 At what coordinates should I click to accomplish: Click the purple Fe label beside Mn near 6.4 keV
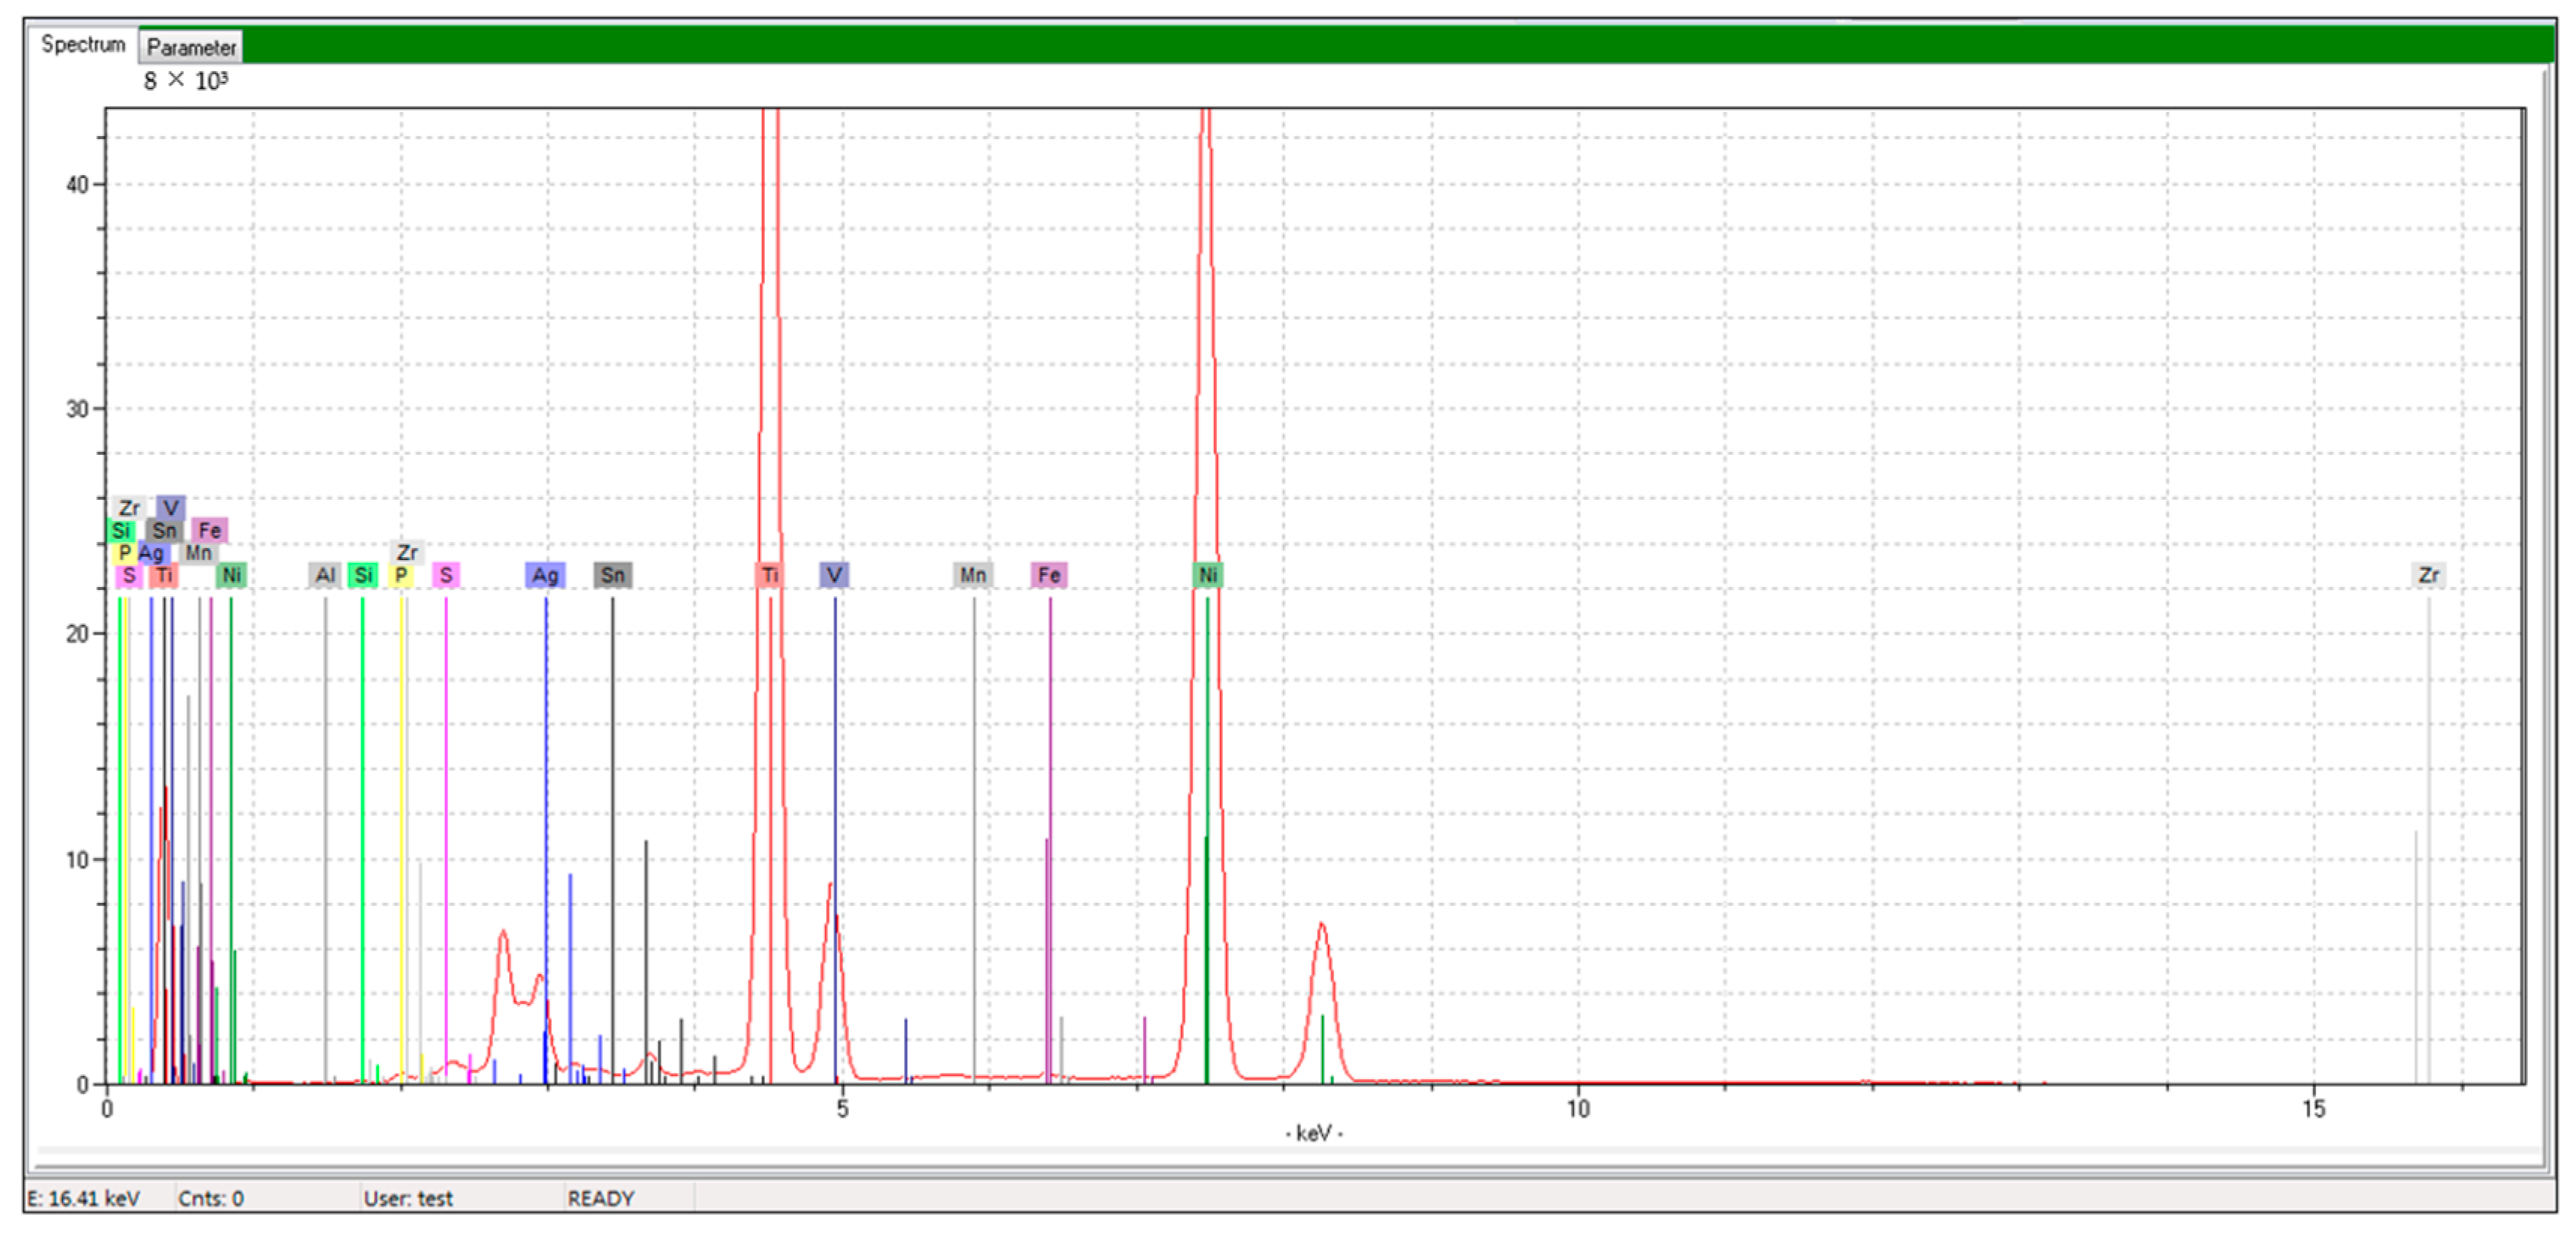pos(1049,575)
